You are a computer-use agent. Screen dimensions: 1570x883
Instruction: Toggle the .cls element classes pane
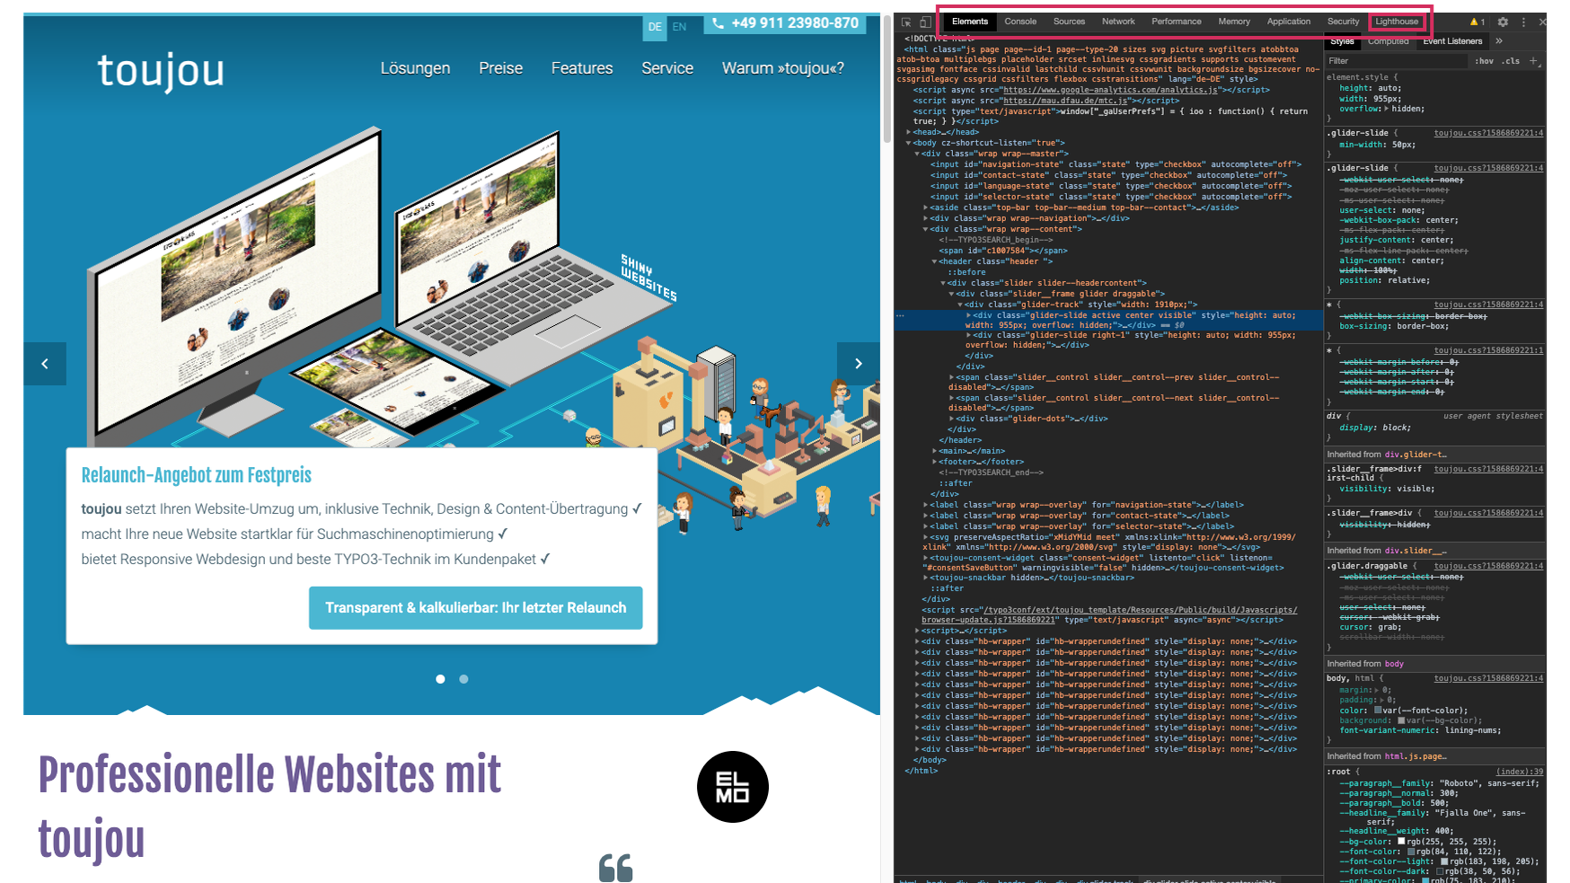pyautogui.click(x=1512, y=61)
